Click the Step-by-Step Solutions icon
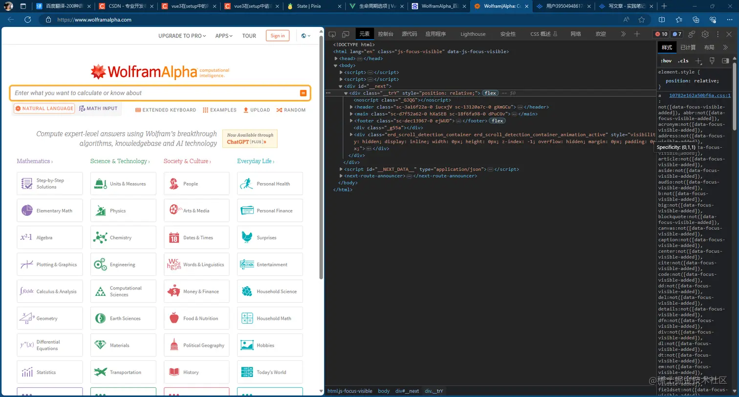The image size is (739, 397). click(x=27, y=184)
